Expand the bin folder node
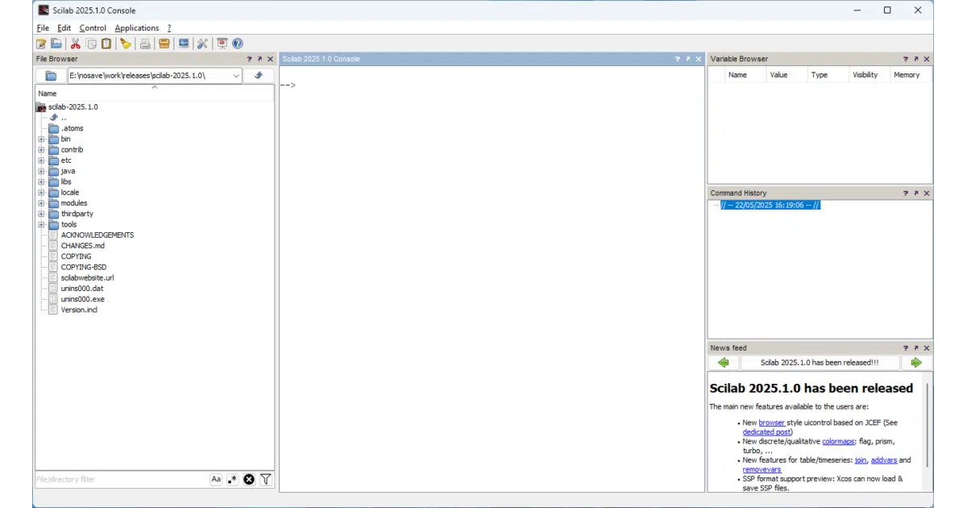 tap(41, 139)
